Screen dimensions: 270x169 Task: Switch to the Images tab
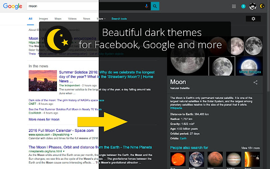click(x=43, y=19)
